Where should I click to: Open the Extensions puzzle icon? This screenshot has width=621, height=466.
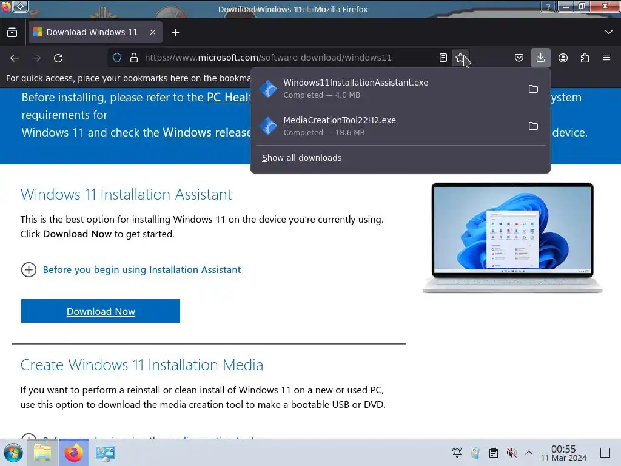click(585, 58)
